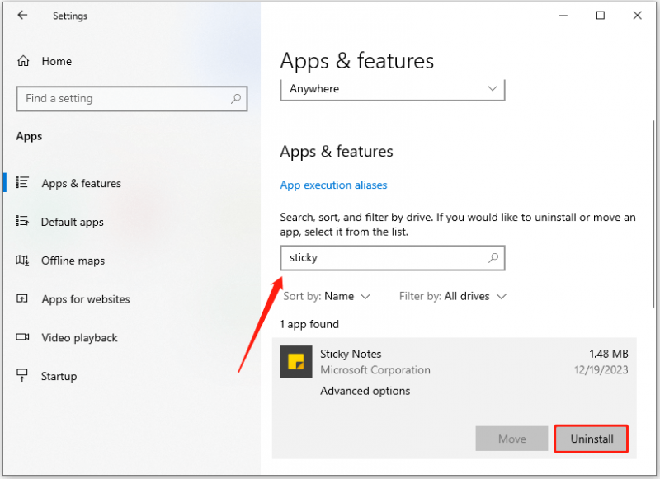Close the Settings window

pos(637,16)
